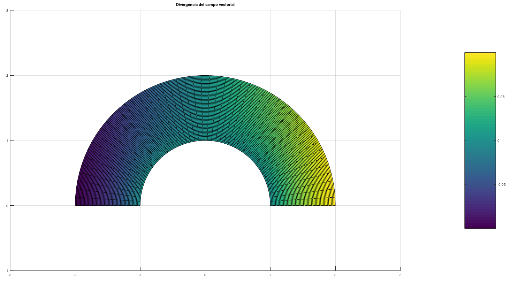The height and width of the screenshot is (289, 518).
Task: Click the colorbar tick label 0.05
Action: coord(501,97)
